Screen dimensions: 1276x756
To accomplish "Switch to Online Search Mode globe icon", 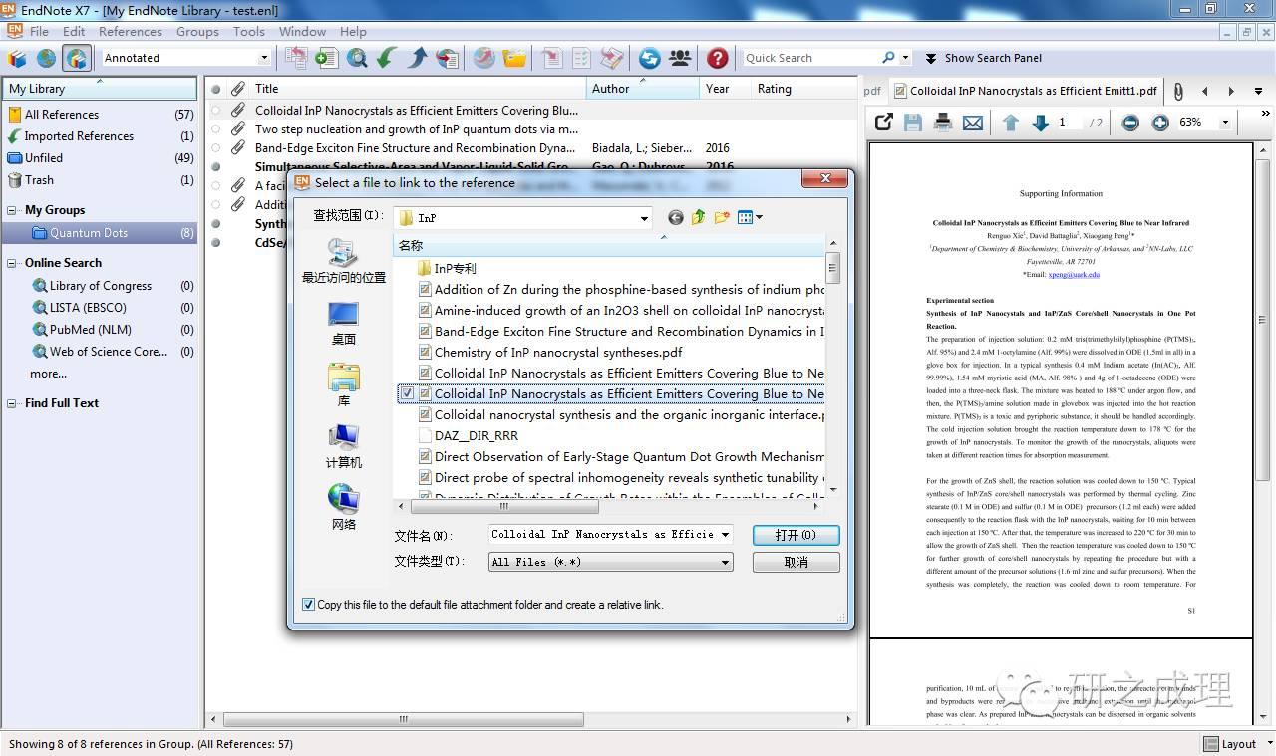I will [47, 58].
